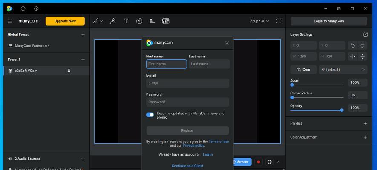This screenshot has height=170, width=377.
Task: Click the Last name input field
Action: pyautogui.click(x=209, y=64)
